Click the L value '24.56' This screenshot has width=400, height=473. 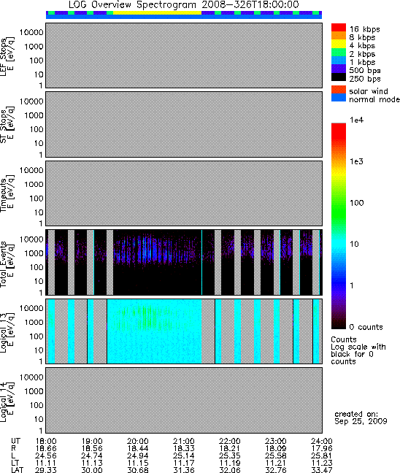point(46,455)
